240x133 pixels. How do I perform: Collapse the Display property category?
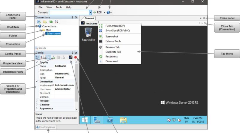point(37,62)
